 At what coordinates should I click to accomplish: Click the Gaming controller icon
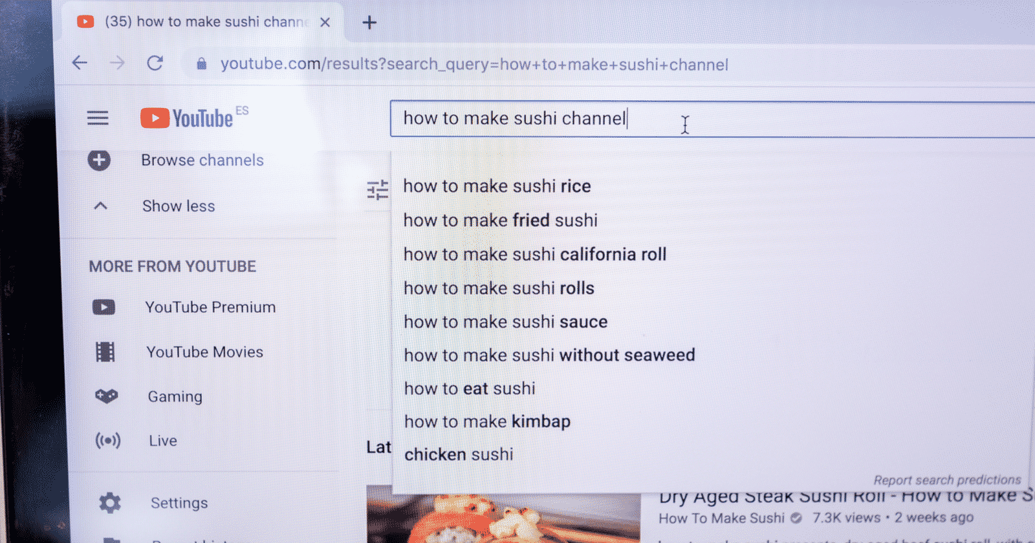tap(107, 396)
